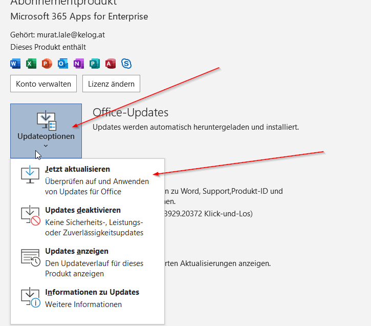The image size is (371, 326).
Task: Open Informationen zu Updates entry
Action: 88,298
